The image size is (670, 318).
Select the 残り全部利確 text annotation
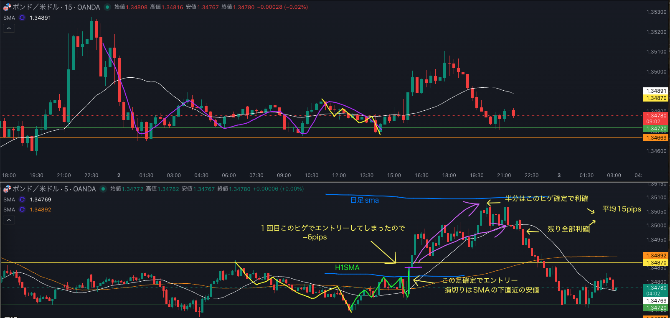568,229
